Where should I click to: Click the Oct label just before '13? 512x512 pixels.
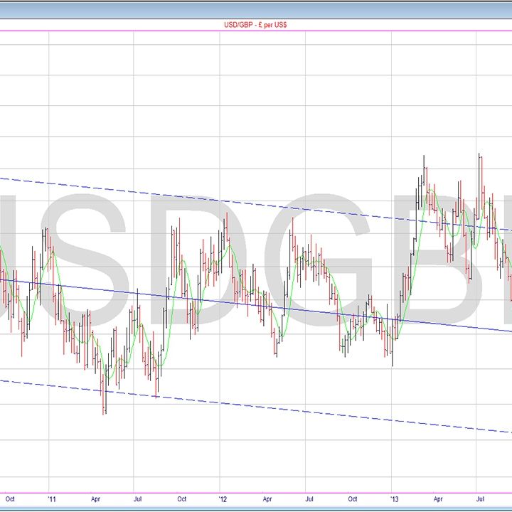[352, 499]
